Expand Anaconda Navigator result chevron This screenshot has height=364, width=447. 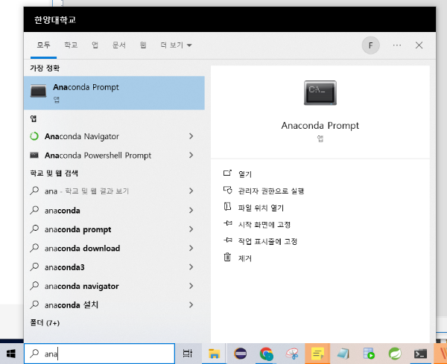[191, 136]
